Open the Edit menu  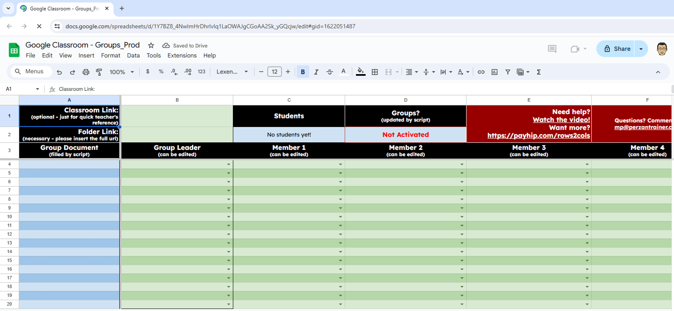point(47,56)
